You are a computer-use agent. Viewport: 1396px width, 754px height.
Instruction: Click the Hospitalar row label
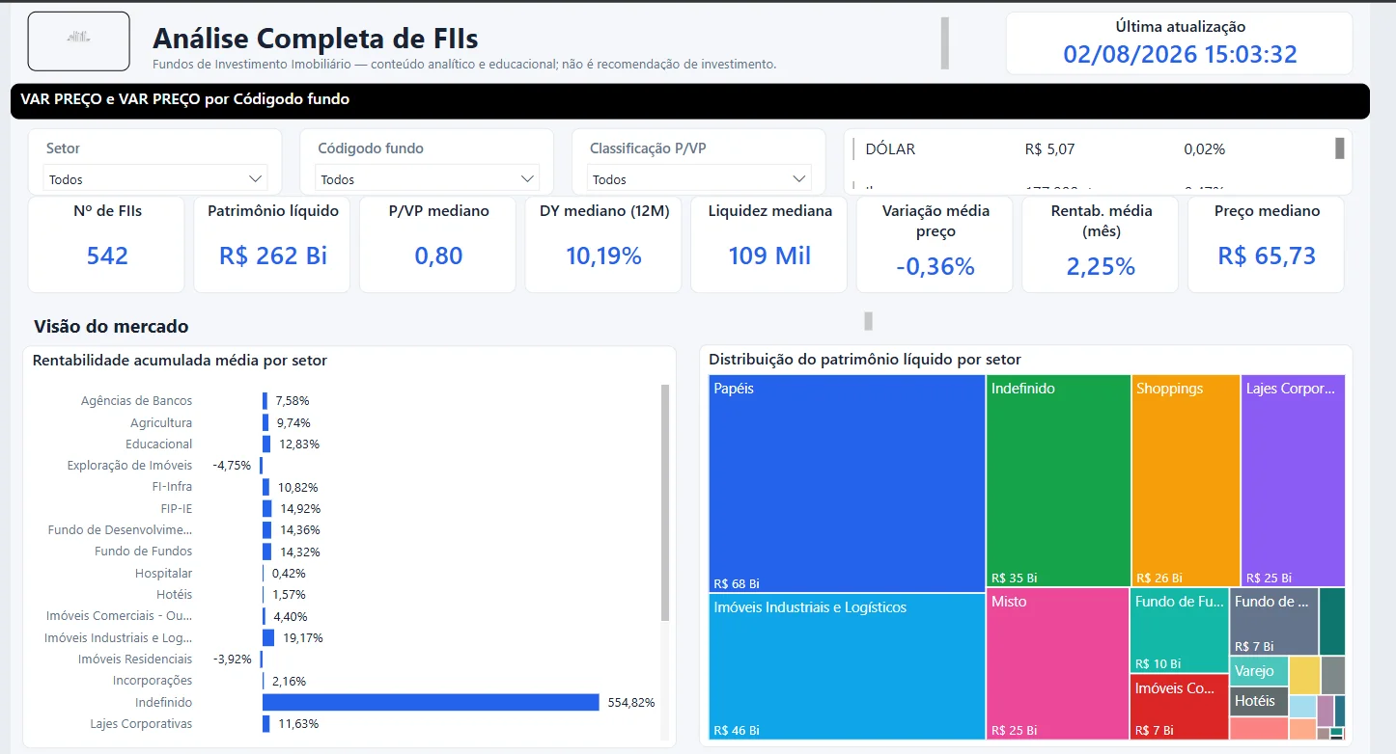click(163, 574)
